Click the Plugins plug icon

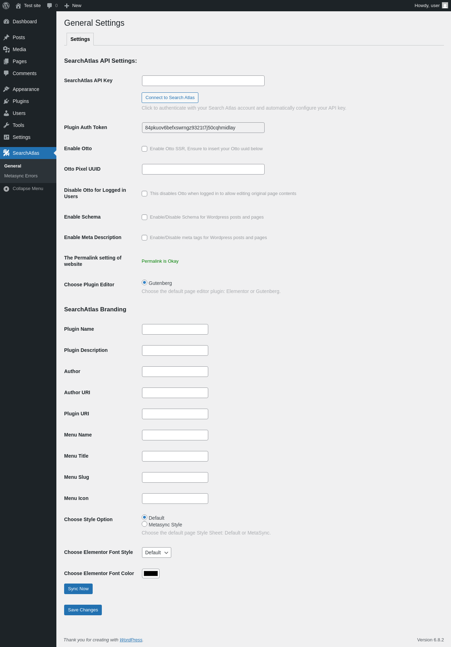6,101
